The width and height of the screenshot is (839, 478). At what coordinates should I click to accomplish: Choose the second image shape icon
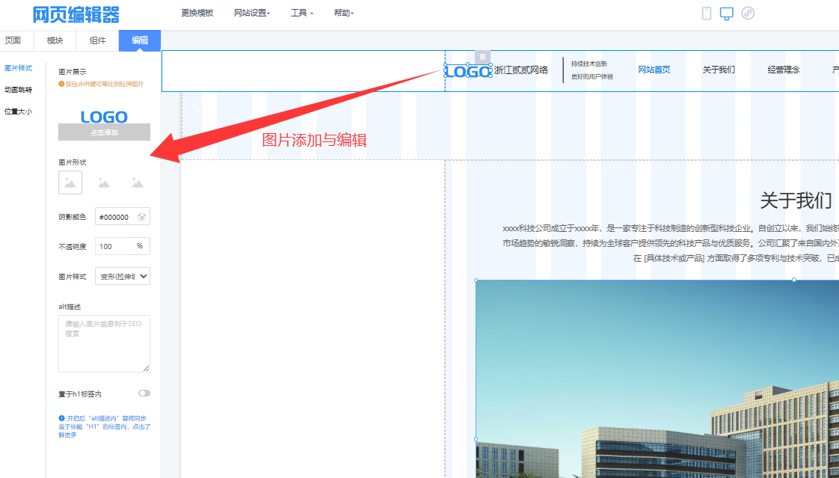[x=104, y=183]
